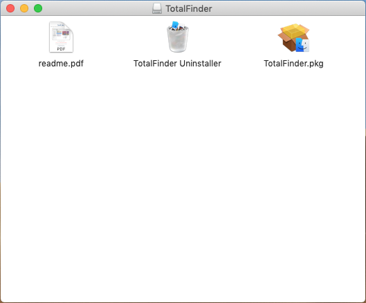Click the TotalFinder window title text
The width and height of the screenshot is (366, 303).
tap(189, 8)
